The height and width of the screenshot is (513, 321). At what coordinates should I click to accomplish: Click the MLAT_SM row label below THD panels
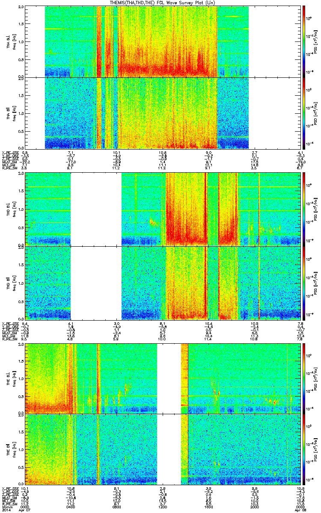pos(9,334)
